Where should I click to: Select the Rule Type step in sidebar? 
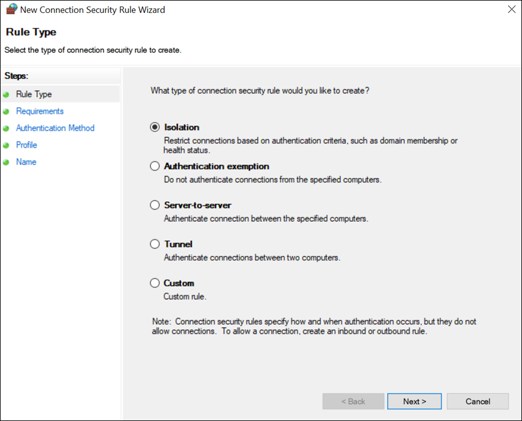(34, 94)
